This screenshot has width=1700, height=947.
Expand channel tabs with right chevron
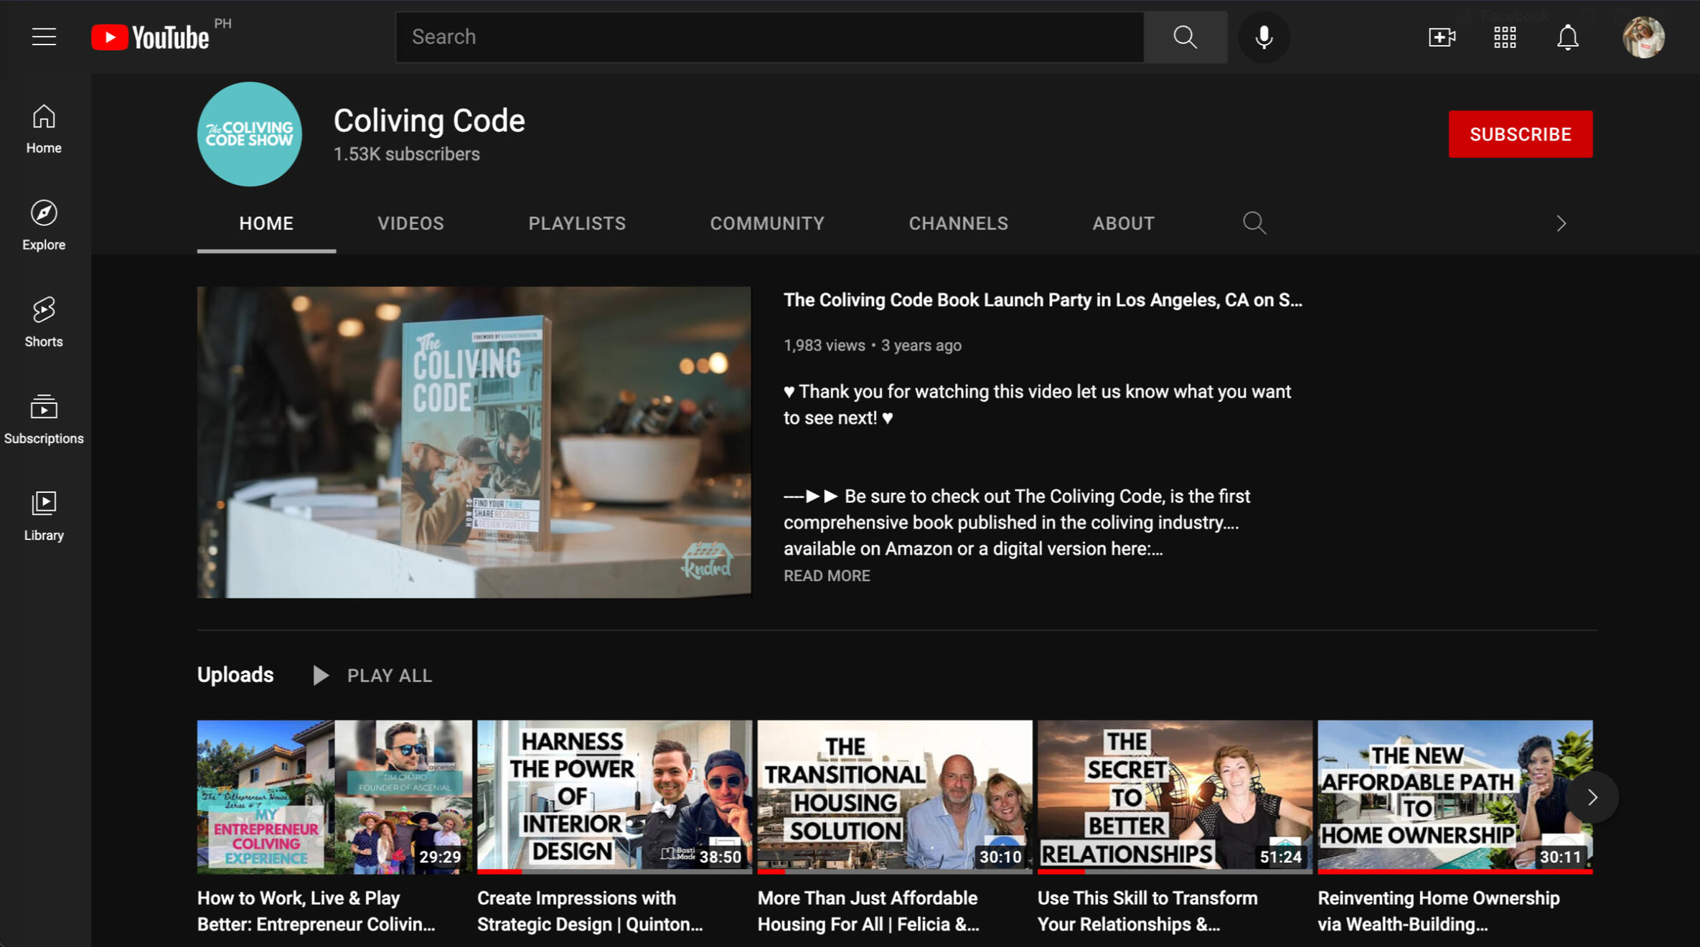click(1561, 224)
